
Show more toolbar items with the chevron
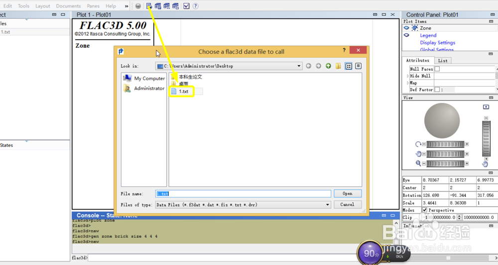point(126,6)
